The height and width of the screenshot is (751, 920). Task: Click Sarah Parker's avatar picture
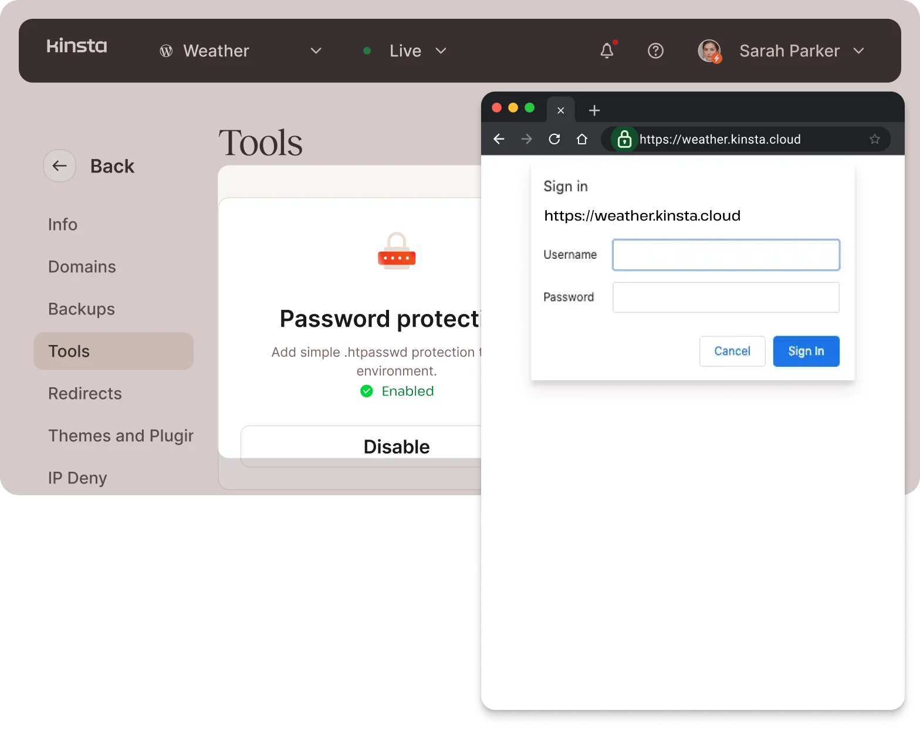click(709, 51)
